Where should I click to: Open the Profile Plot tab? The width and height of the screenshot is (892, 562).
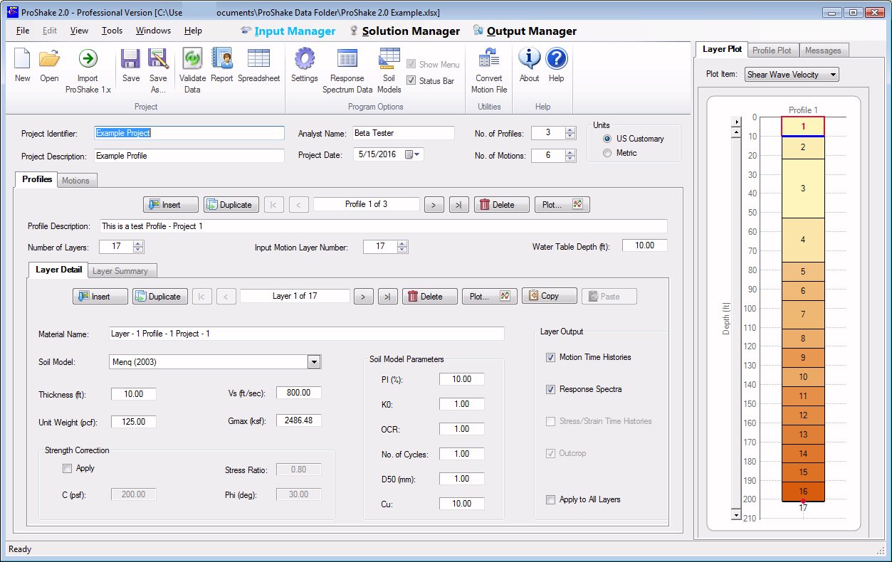[x=772, y=51]
